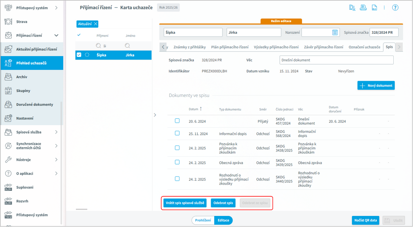Viewport: 413px width, 227px height.
Task: Click the Typ dokumentu column header
Action: pyautogui.click(x=230, y=109)
